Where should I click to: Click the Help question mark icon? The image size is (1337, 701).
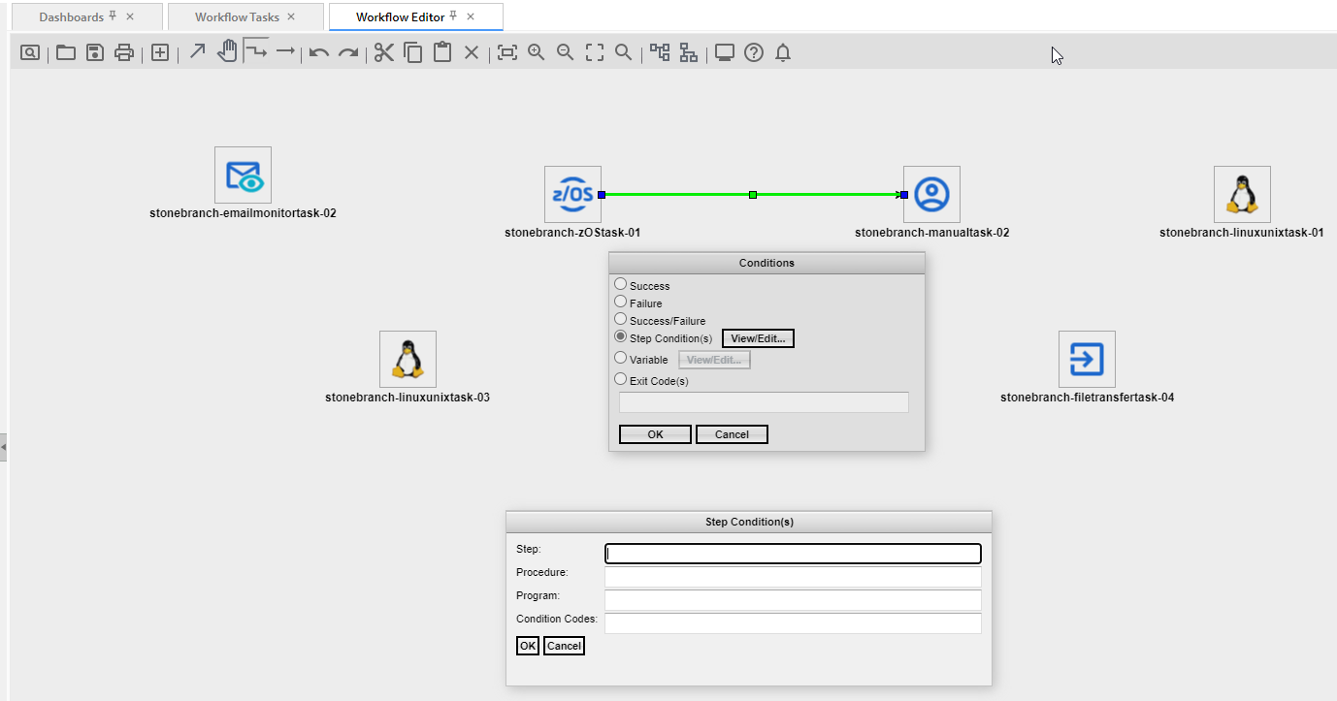pos(754,52)
